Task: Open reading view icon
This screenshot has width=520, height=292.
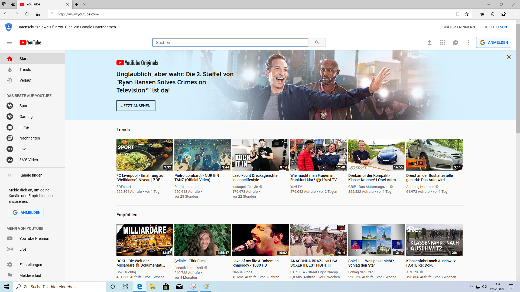Action: click(458, 14)
